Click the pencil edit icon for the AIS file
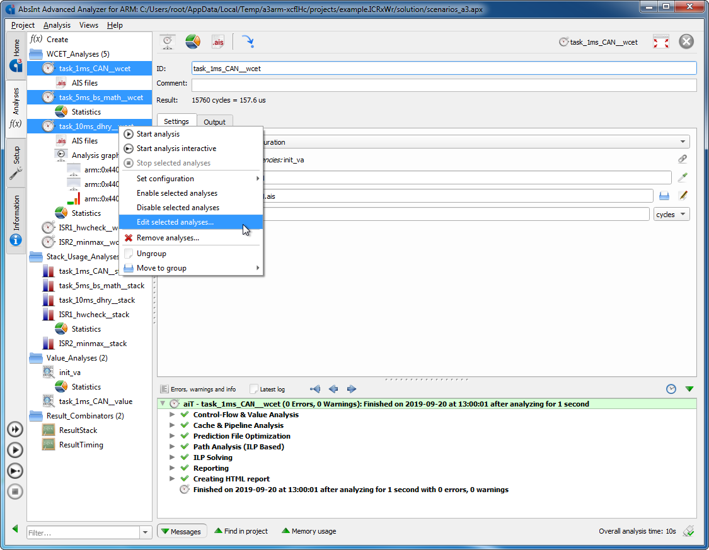709x550 pixels. click(x=683, y=196)
